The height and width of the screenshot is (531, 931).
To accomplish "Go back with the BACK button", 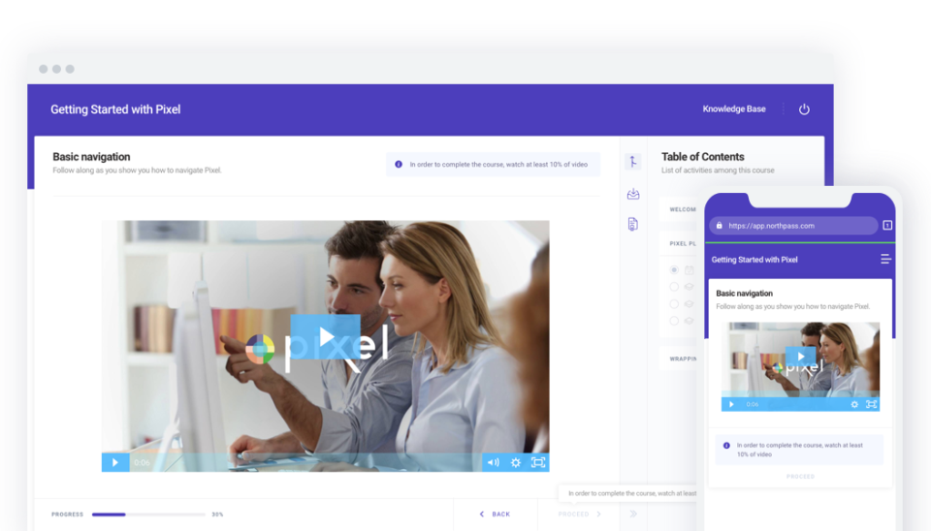I will [495, 515].
